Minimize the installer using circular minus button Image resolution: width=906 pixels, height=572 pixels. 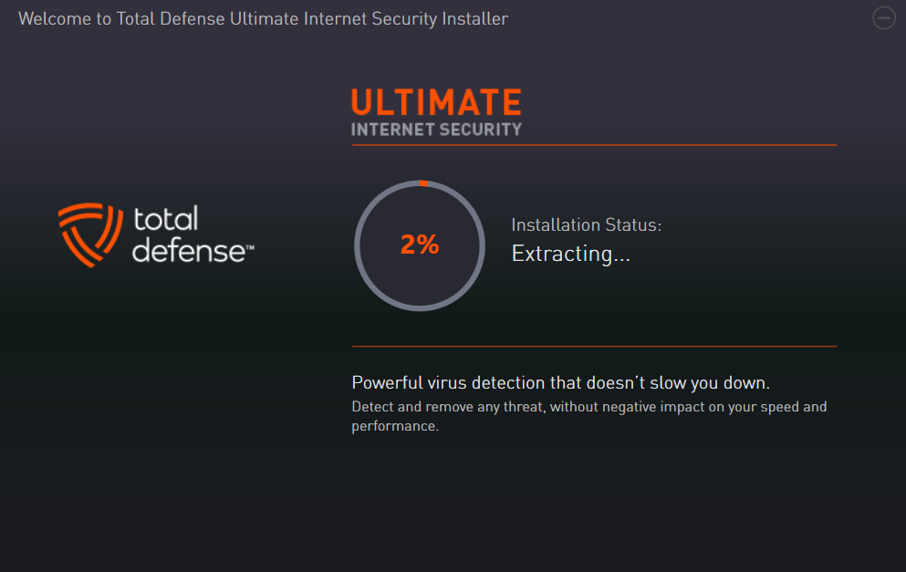point(883,18)
